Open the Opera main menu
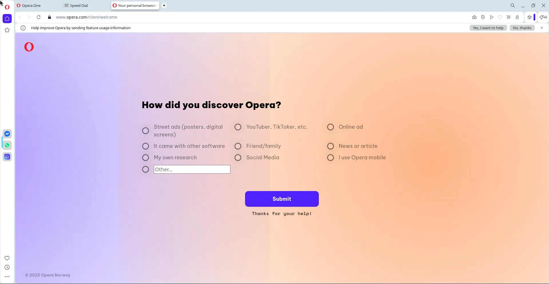The width and height of the screenshot is (549, 284). [x=7, y=7]
